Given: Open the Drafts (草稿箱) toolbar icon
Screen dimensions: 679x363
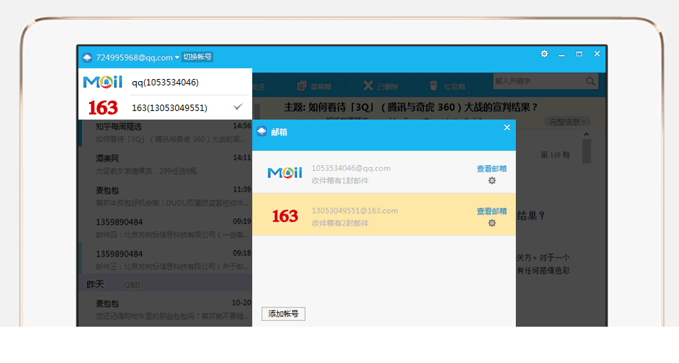Looking at the screenshot, I should pyautogui.click(x=301, y=86).
